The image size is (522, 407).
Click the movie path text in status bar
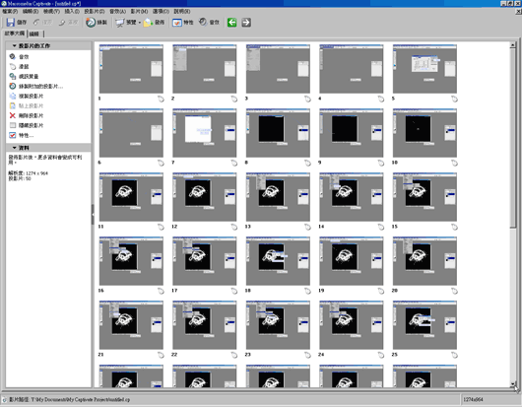tap(69, 399)
